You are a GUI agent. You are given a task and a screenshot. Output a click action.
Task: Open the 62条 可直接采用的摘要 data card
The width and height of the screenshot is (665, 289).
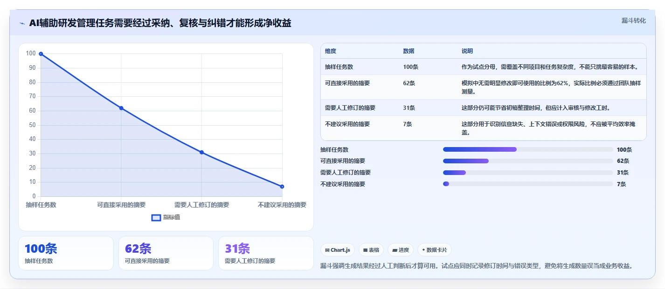click(x=166, y=253)
